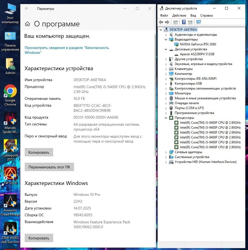The width and height of the screenshot is (248, 250).
Task: Collapse the Процессоры node
Action: (x=166, y=118)
